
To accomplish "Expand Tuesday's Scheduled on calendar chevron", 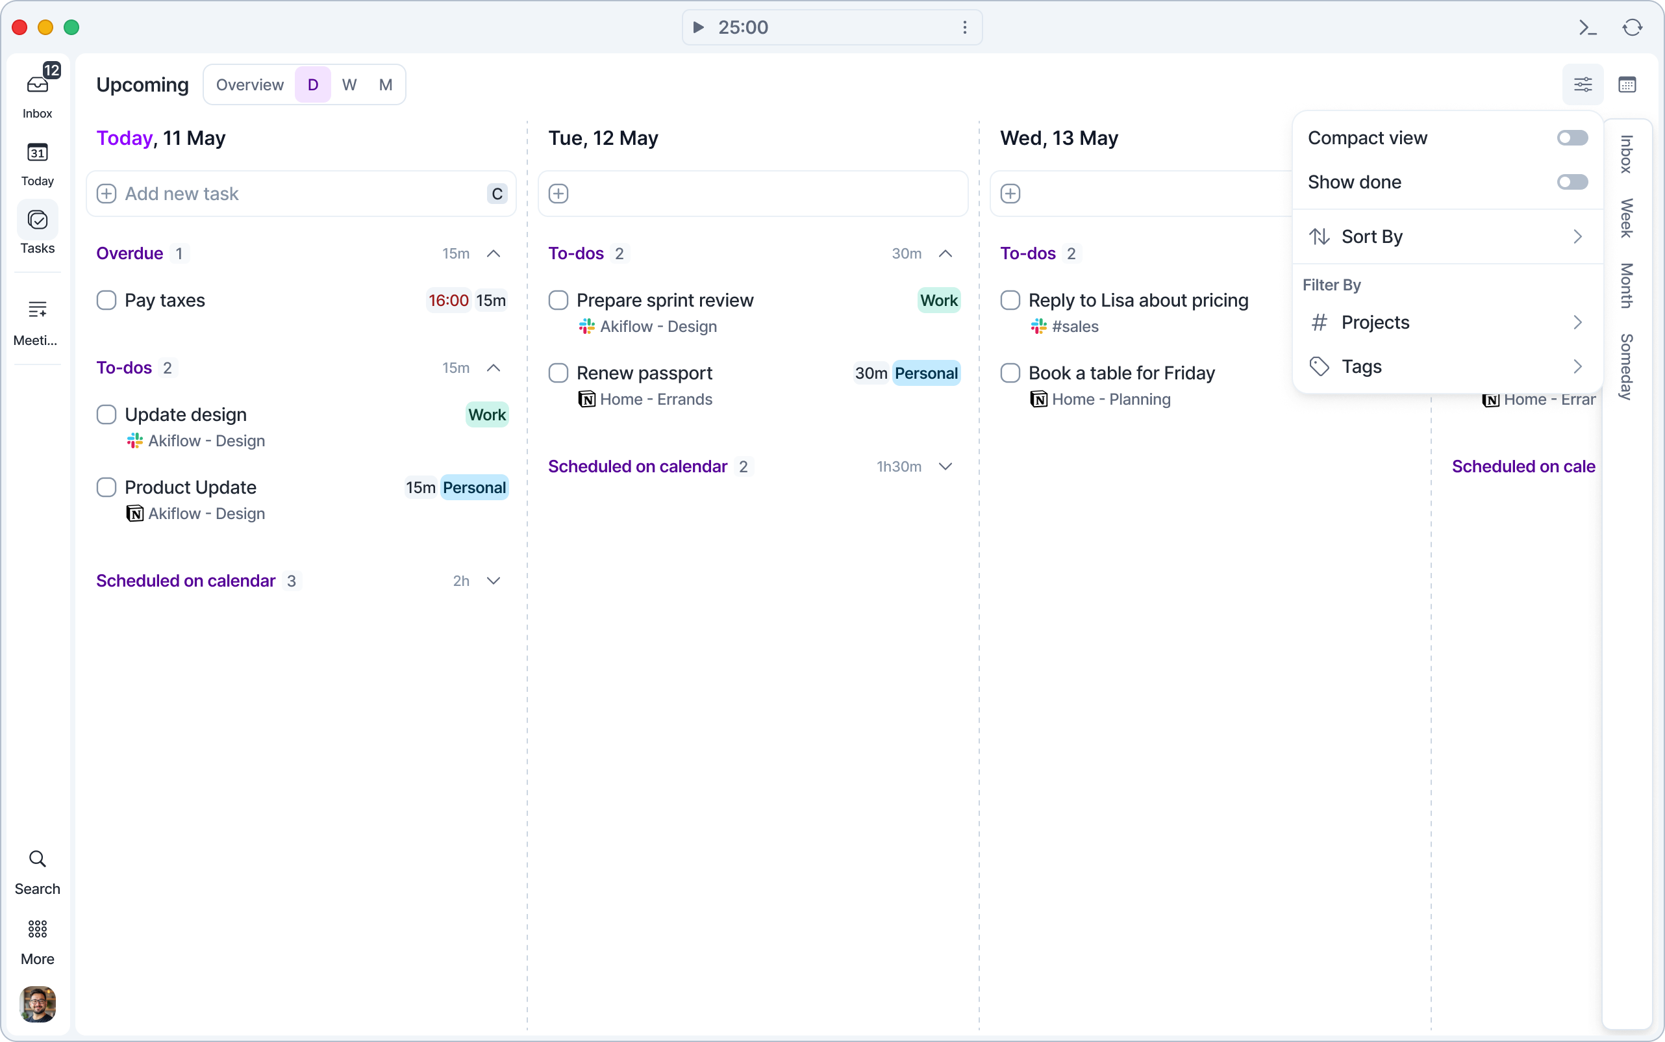I will coord(945,466).
